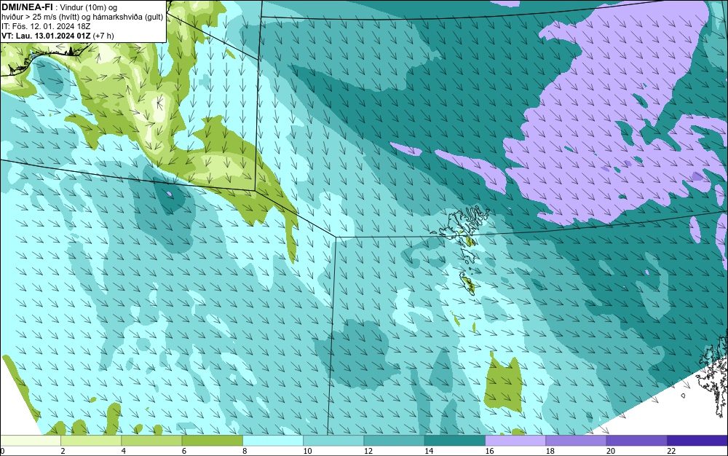Viewport: 728px width, 456px height.
Task: Click the valid time line 'VT: Lau. 13.01.2024 01Z'
Action: pos(47,35)
